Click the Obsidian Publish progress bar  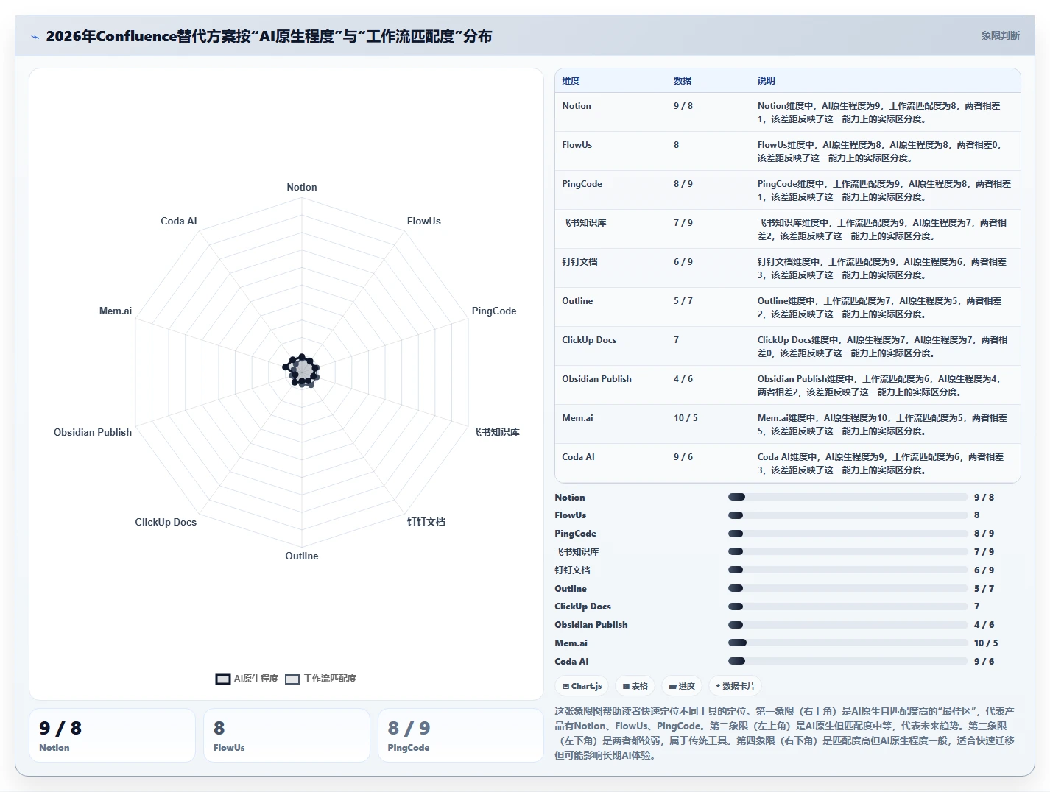click(848, 625)
